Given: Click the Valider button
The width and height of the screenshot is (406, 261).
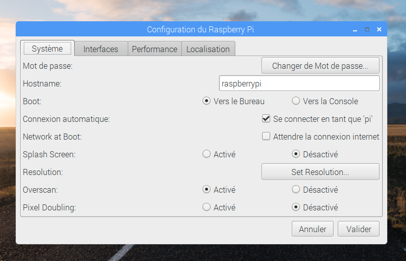Looking at the screenshot, I should click(359, 229).
